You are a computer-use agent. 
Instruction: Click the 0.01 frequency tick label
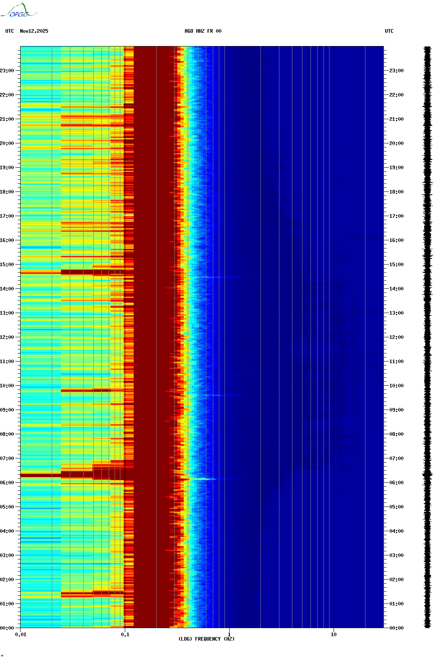21,635
